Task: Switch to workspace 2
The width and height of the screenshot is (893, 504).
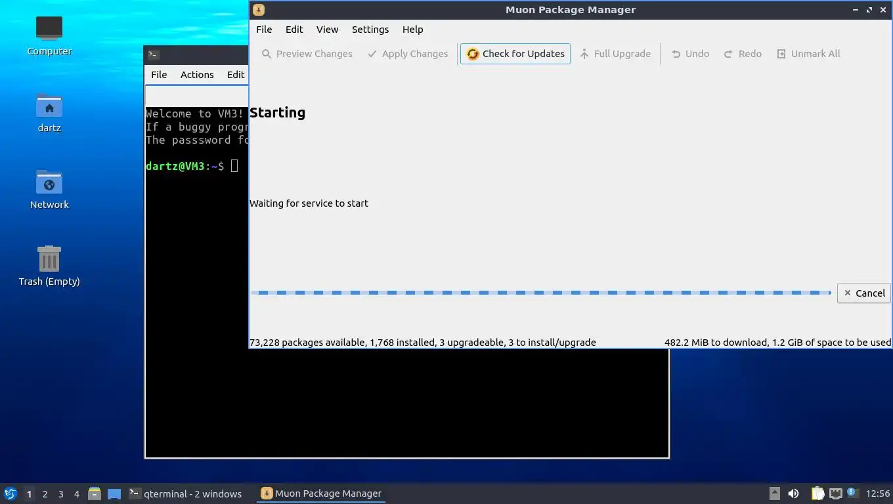Action: (45, 494)
